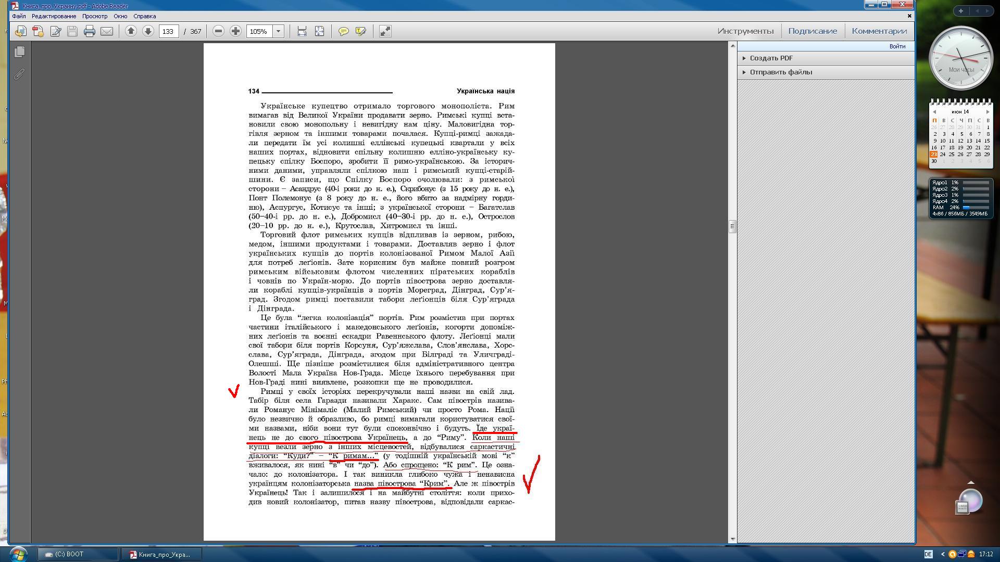Switch to full-screen read mode
This screenshot has height=562, width=1000.
coord(385,31)
